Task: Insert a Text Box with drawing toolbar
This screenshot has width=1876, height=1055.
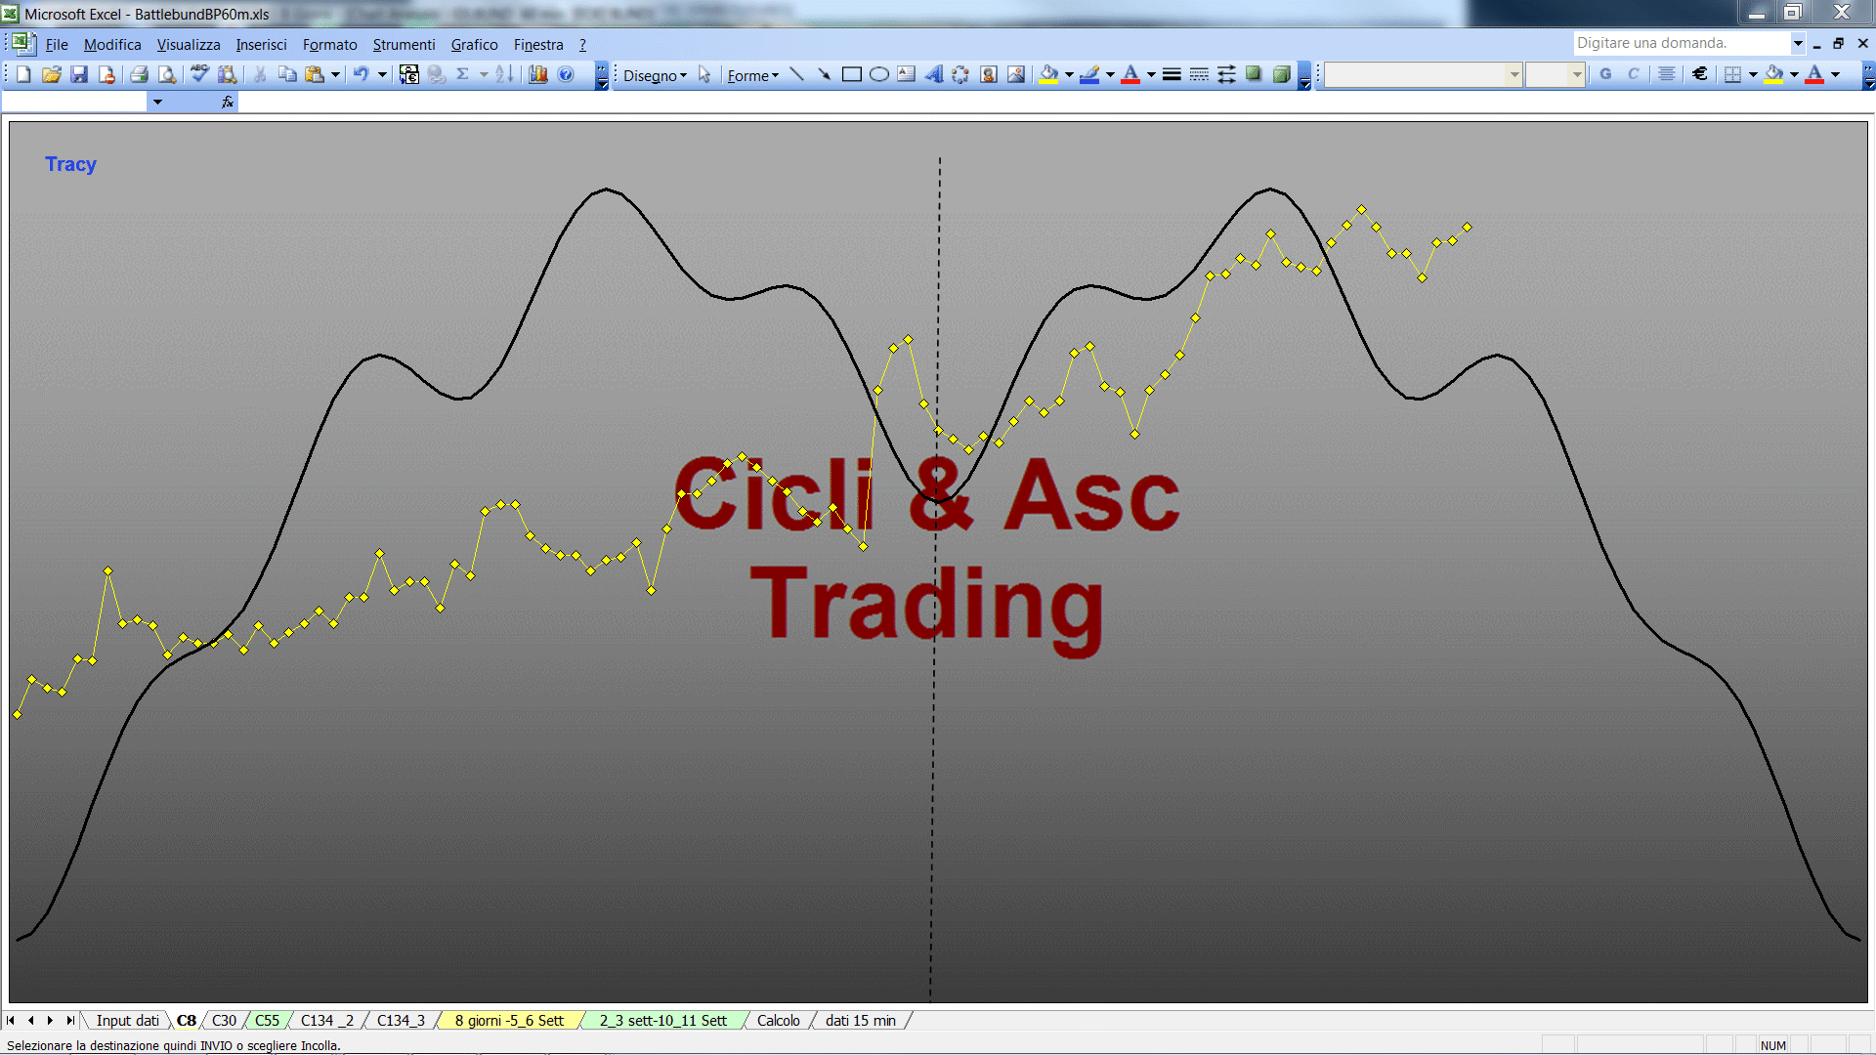Action: point(907,74)
